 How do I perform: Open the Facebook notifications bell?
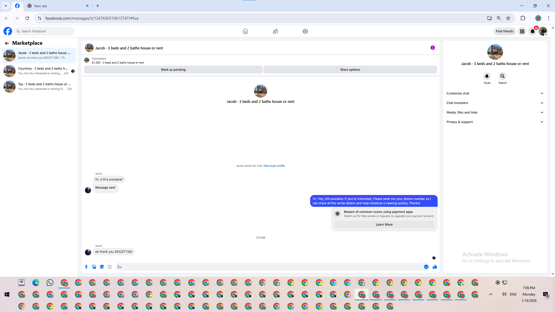click(x=532, y=31)
